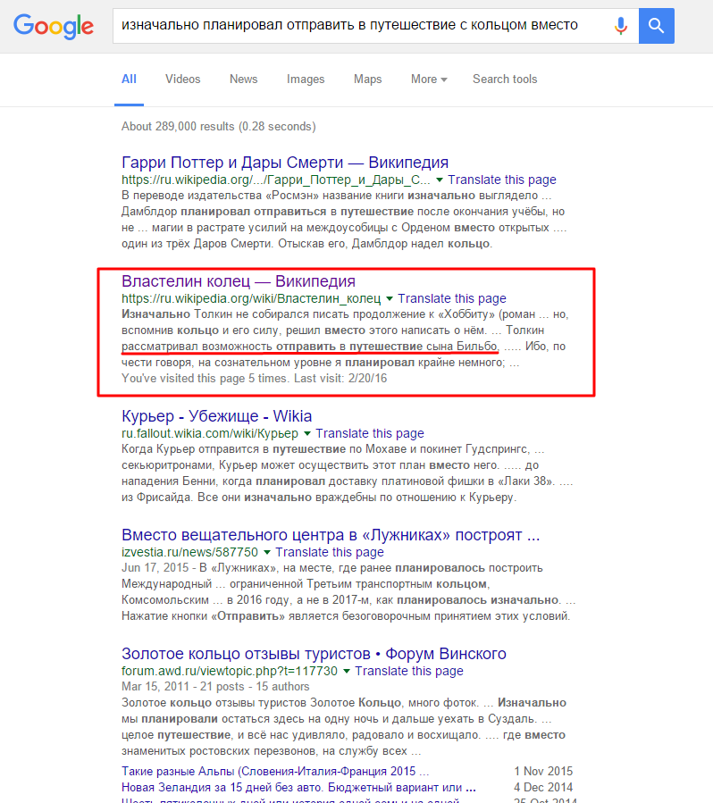
Task: Click the 4 Dec 2014 date
Action: pyautogui.click(x=543, y=787)
